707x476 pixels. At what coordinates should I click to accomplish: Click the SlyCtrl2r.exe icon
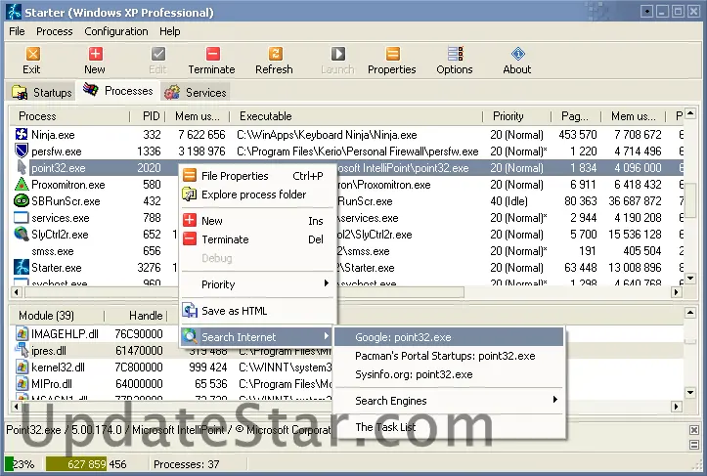(22, 234)
